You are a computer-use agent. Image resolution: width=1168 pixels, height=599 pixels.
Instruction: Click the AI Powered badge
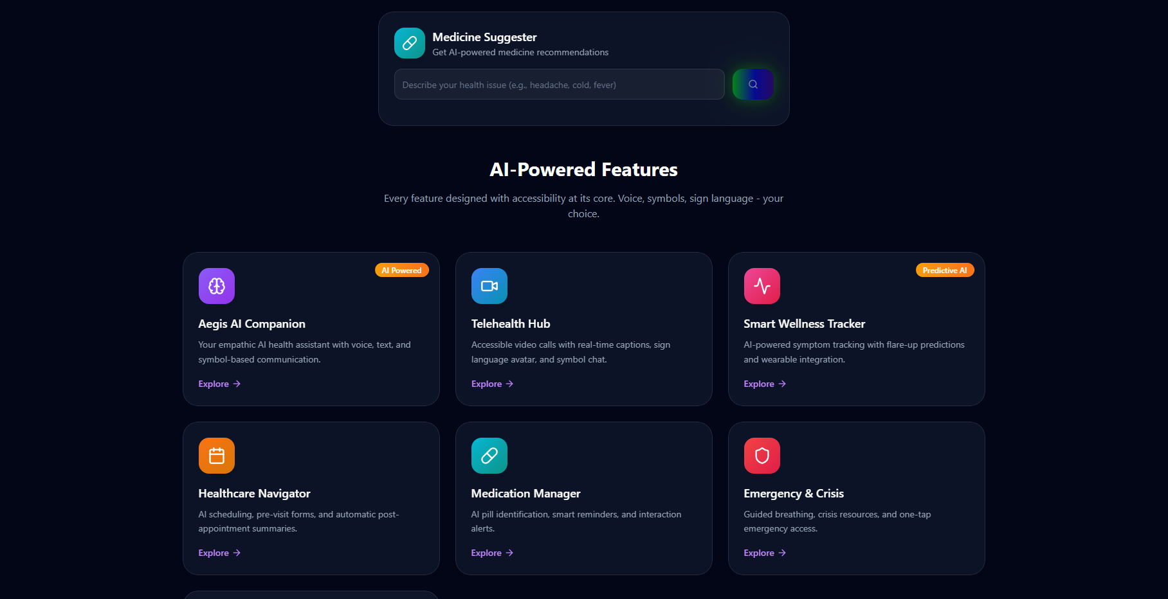tap(401, 270)
